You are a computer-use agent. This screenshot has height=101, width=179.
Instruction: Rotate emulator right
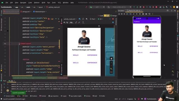[x=131, y=14]
